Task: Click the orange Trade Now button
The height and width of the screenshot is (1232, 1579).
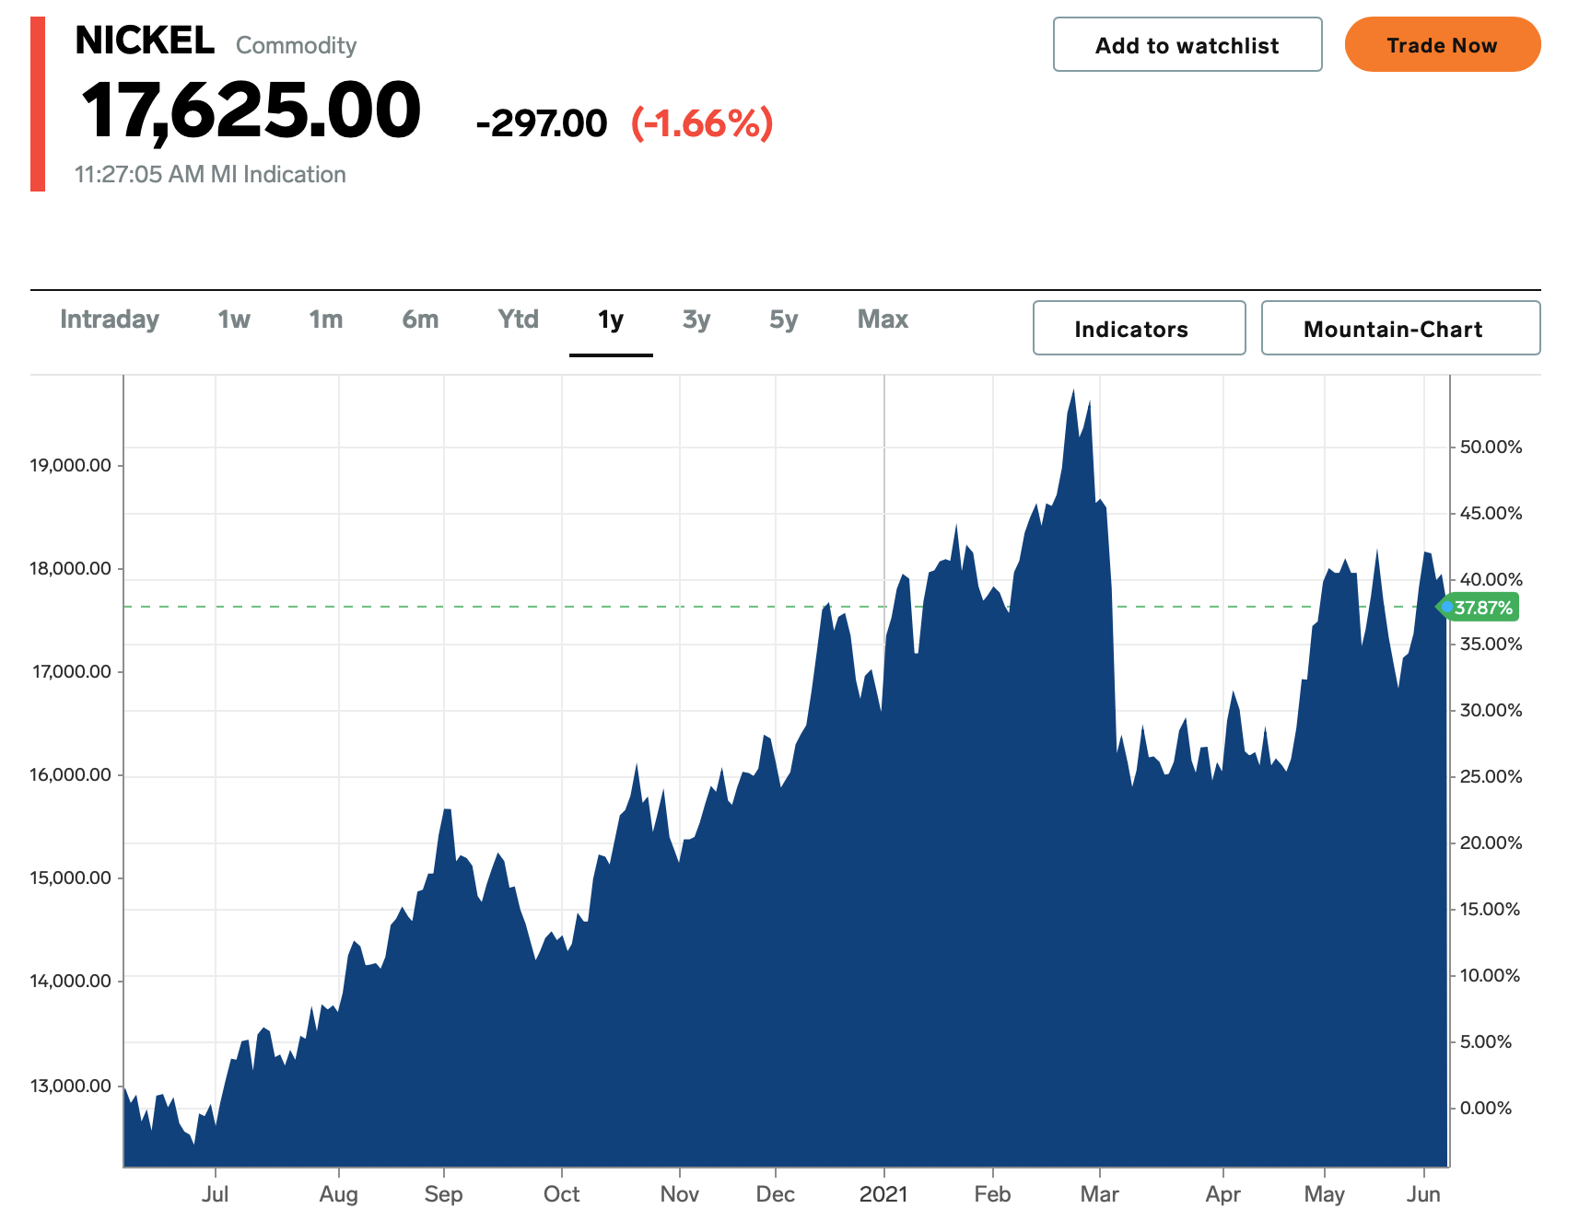Action: (x=1442, y=44)
